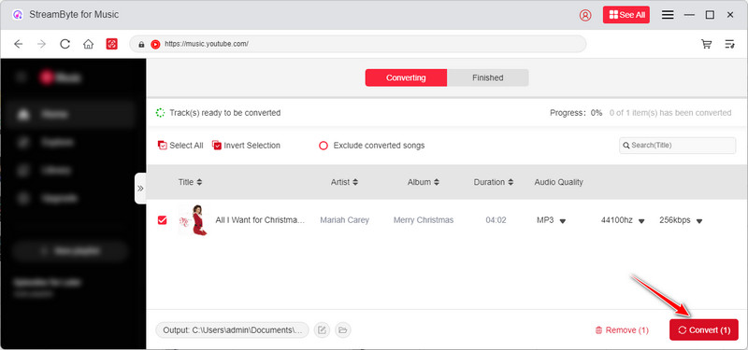Go to the home page icon

88,44
